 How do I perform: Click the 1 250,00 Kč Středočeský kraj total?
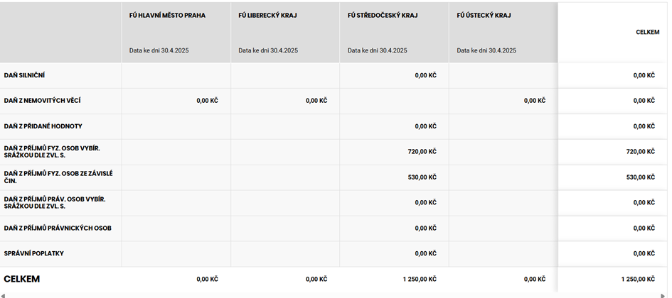pyautogui.click(x=419, y=279)
